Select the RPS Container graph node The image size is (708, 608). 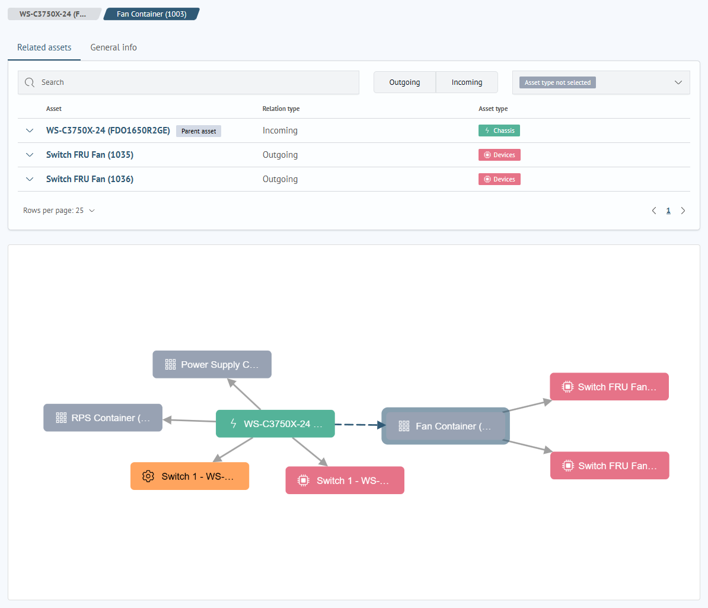(x=103, y=418)
